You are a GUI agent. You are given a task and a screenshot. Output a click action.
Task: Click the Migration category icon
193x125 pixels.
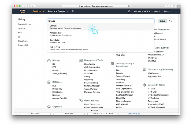49,107
